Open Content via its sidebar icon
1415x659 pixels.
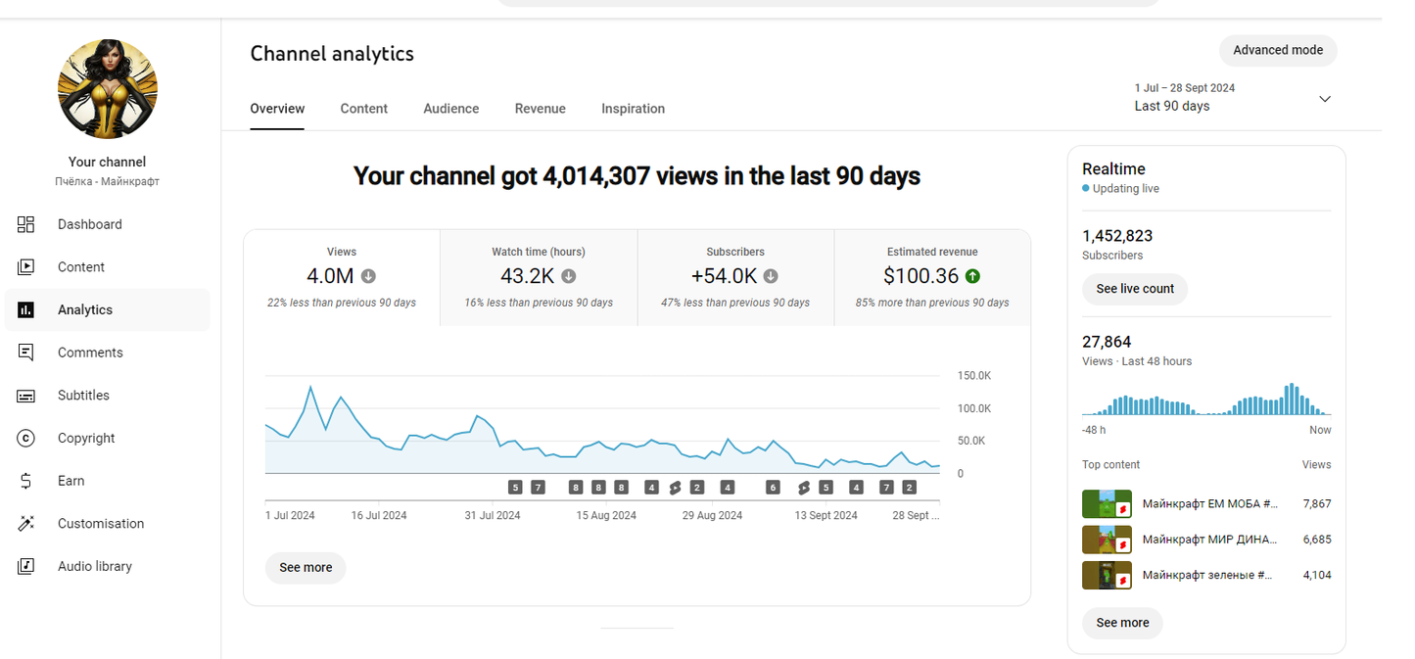click(26, 267)
